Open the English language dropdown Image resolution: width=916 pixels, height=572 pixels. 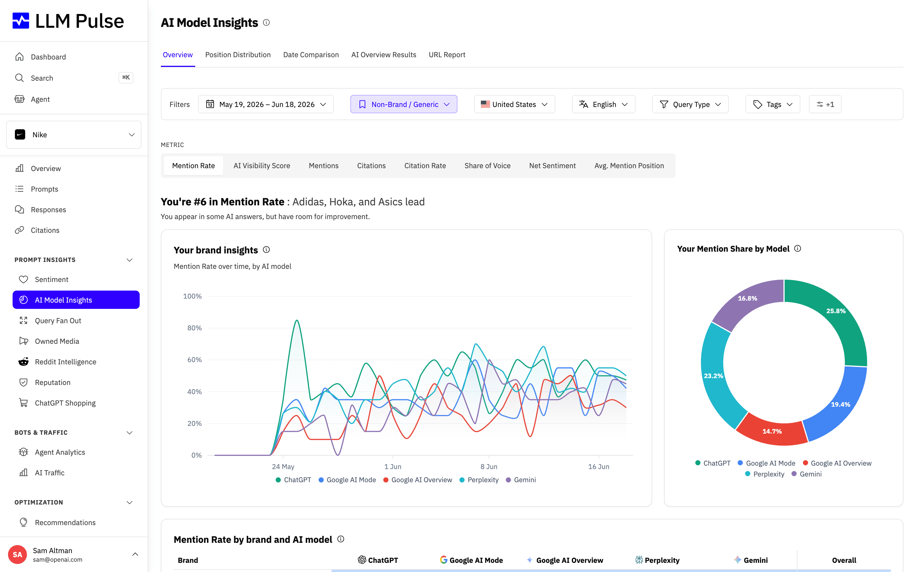coord(603,104)
